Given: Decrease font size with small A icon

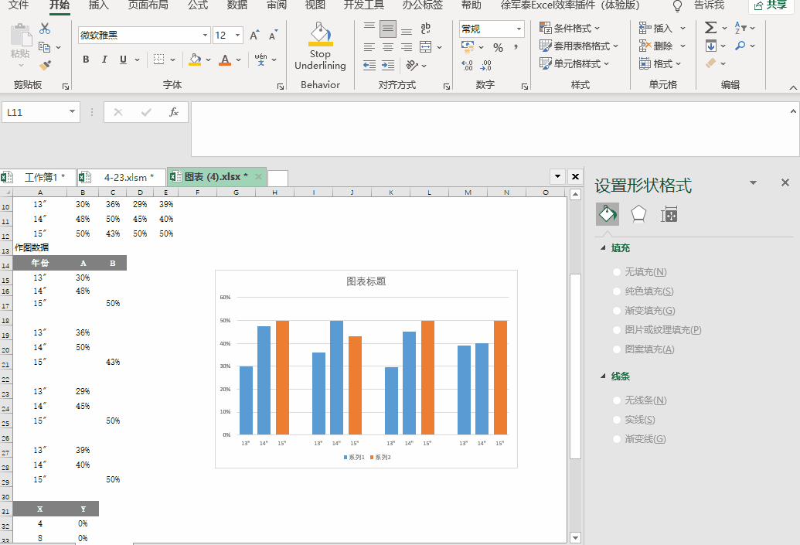Looking at the screenshot, I should click(273, 36).
